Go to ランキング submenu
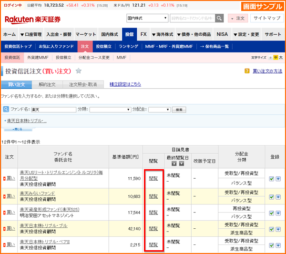286x254 pixels. pyautogui.click(x=129, y=47)
